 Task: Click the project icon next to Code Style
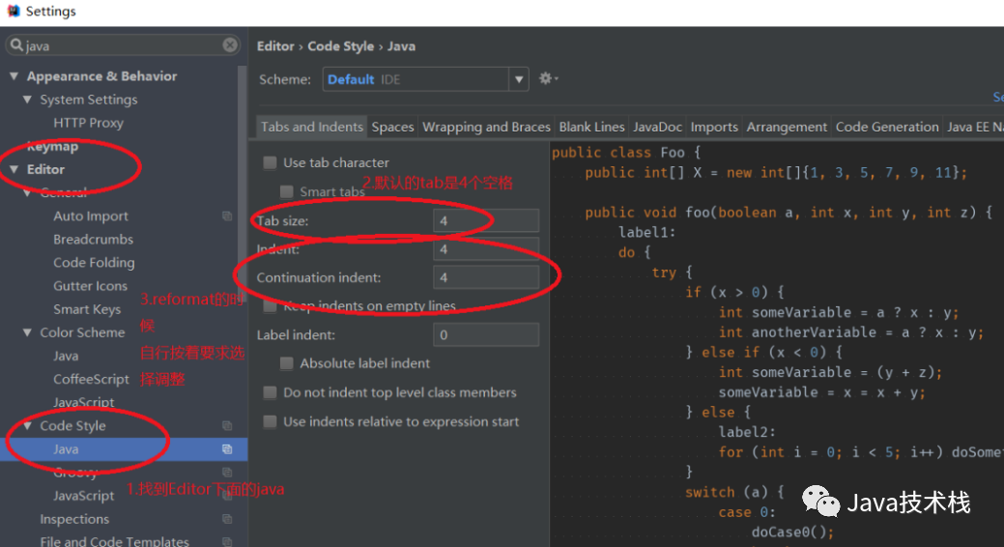[227, 426]
